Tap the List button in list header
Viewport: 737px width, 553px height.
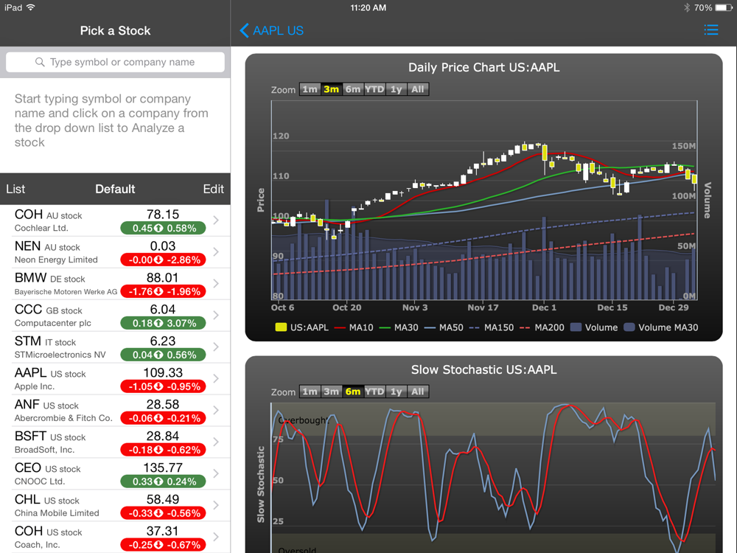(15, 189)
